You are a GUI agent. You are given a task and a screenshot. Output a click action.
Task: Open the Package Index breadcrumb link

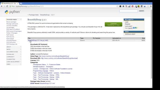pos(34,15)
